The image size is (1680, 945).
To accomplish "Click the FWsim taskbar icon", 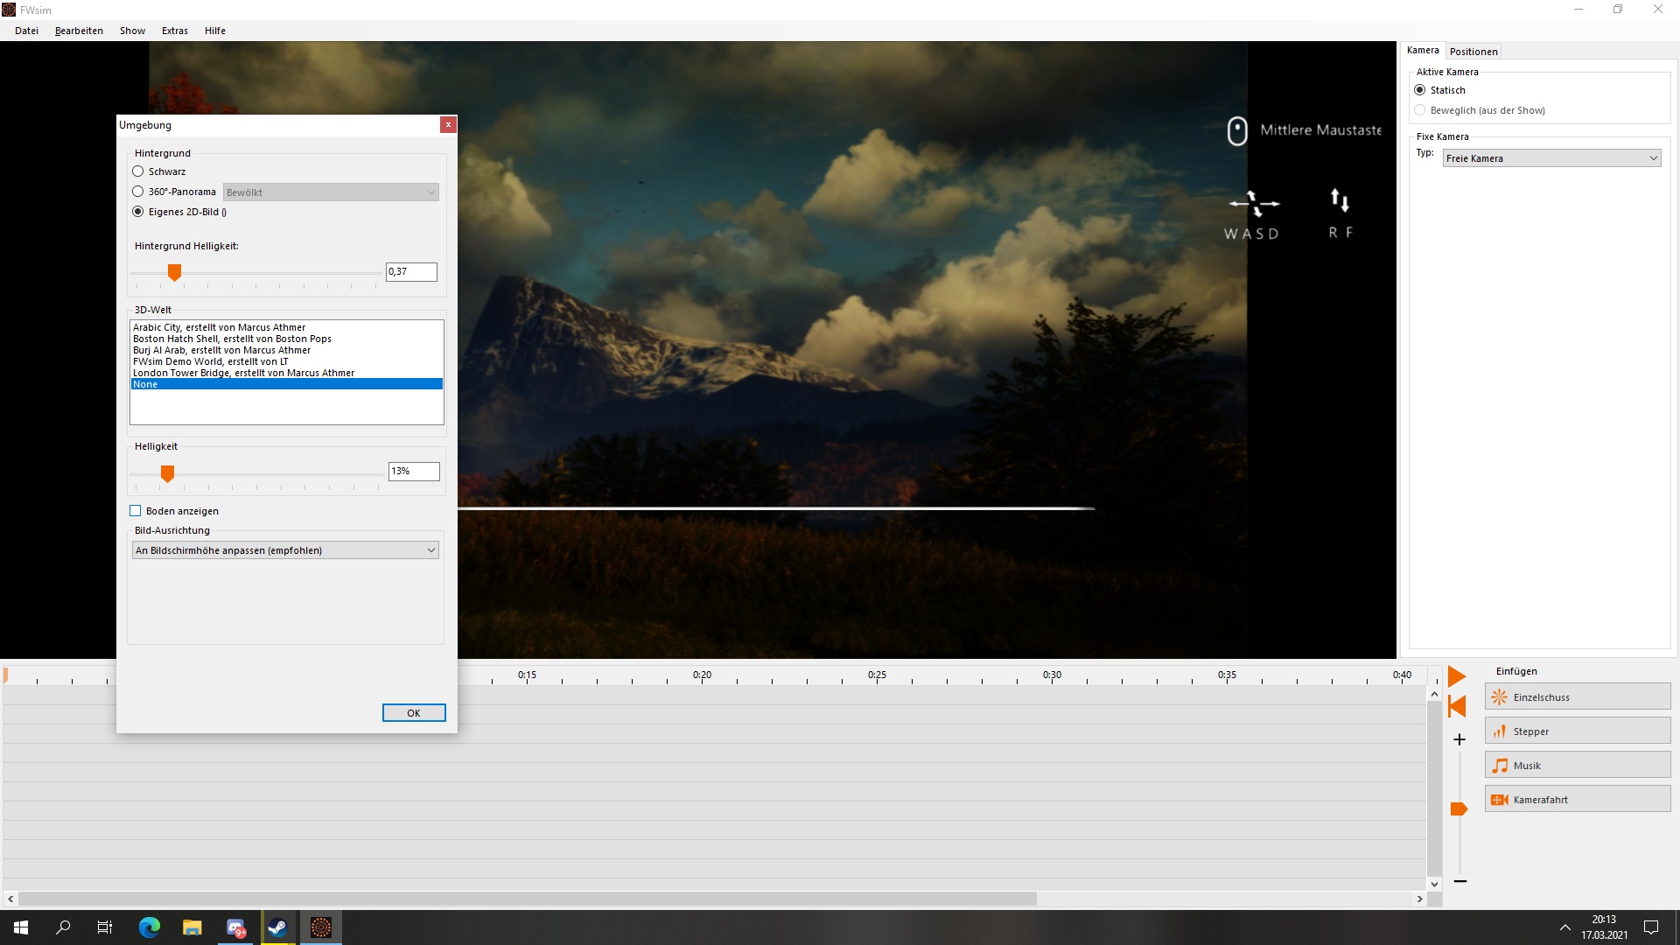I will pyautogui.click(x=321, y=927).
